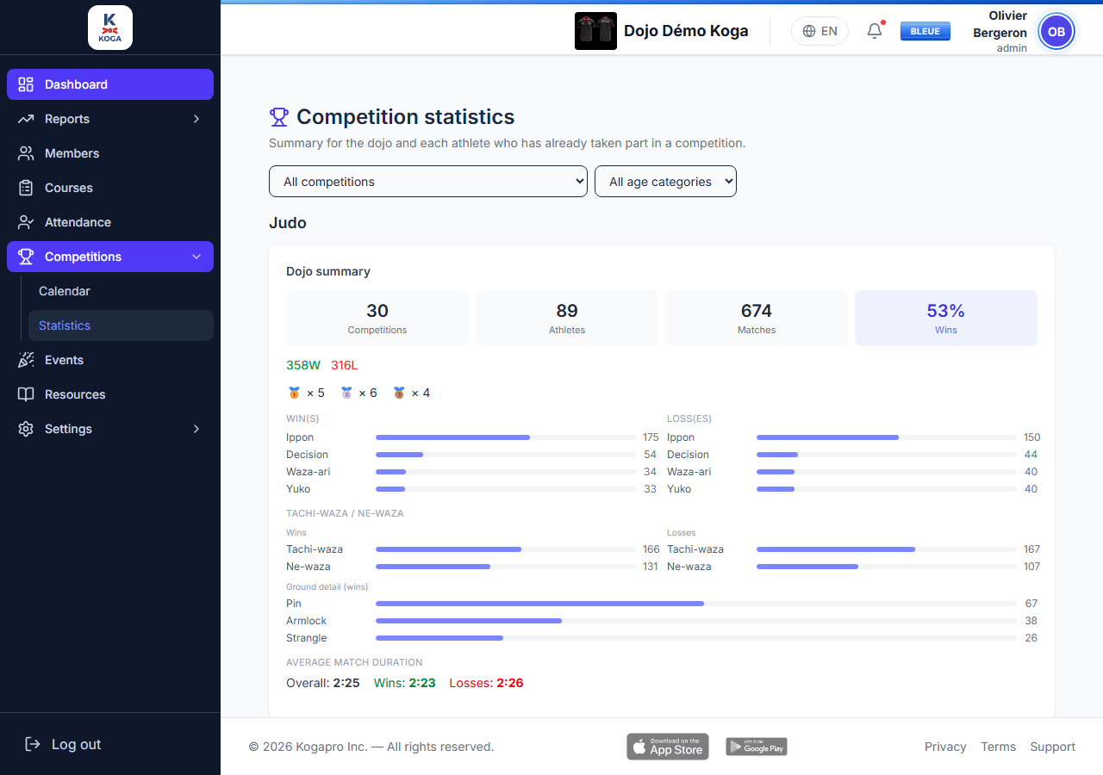The image size is (1103, 775).
Task: Click the 674 Matches stat card
Action: coord(757,318)
